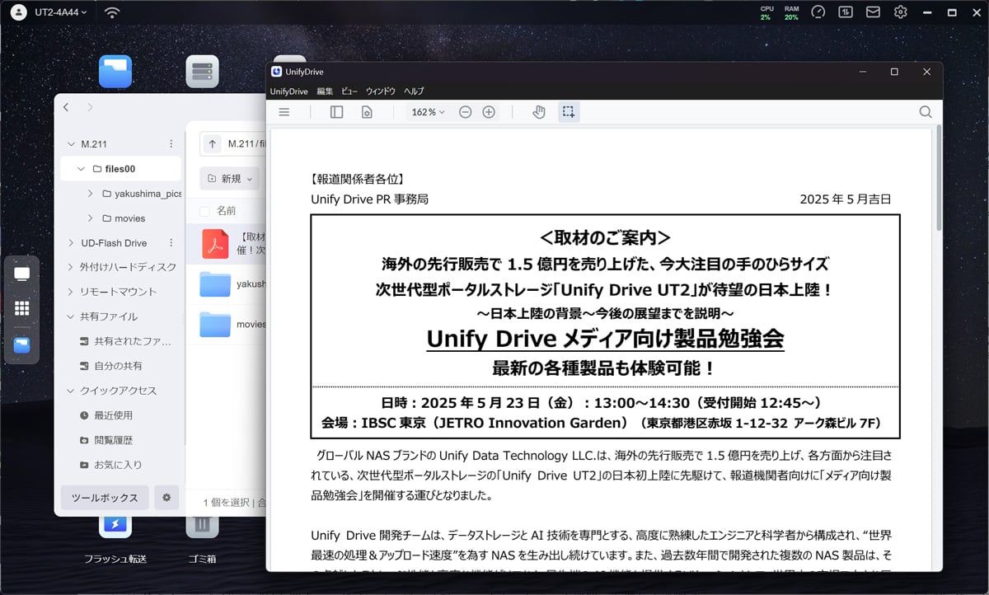Viewport: 989px width, 595px height.
Task: Open the ウィンドウ menu
Action: tap(381, 91)
